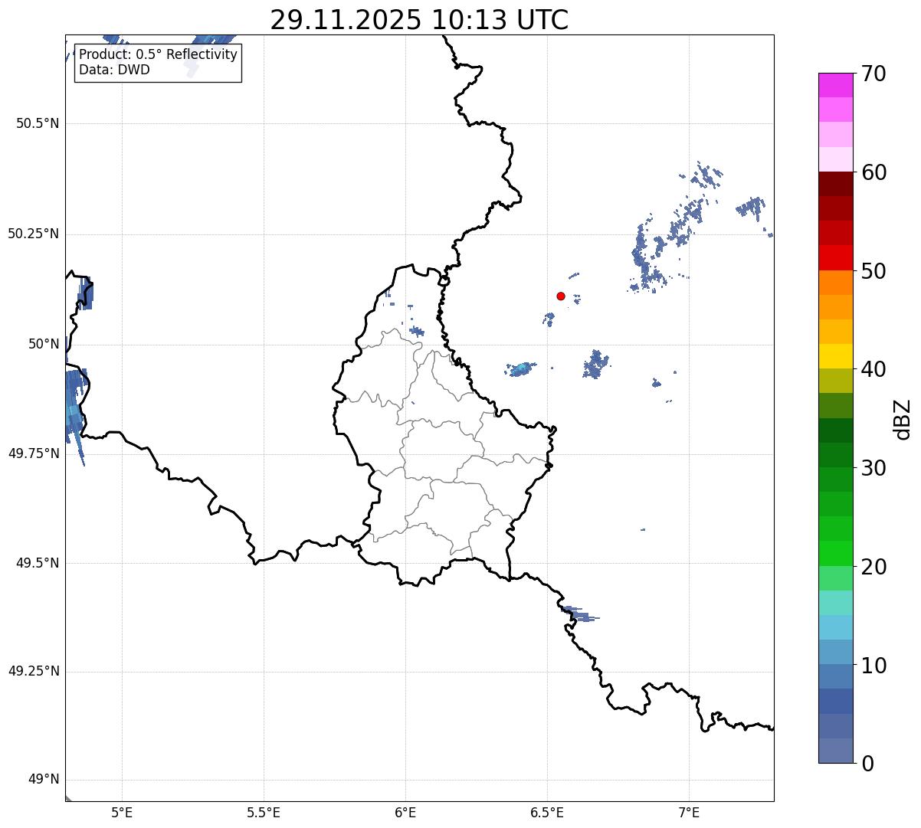Click the colorbar tick label '10'
This screenshot has height=828, width=921.
[x=873, y=666]
